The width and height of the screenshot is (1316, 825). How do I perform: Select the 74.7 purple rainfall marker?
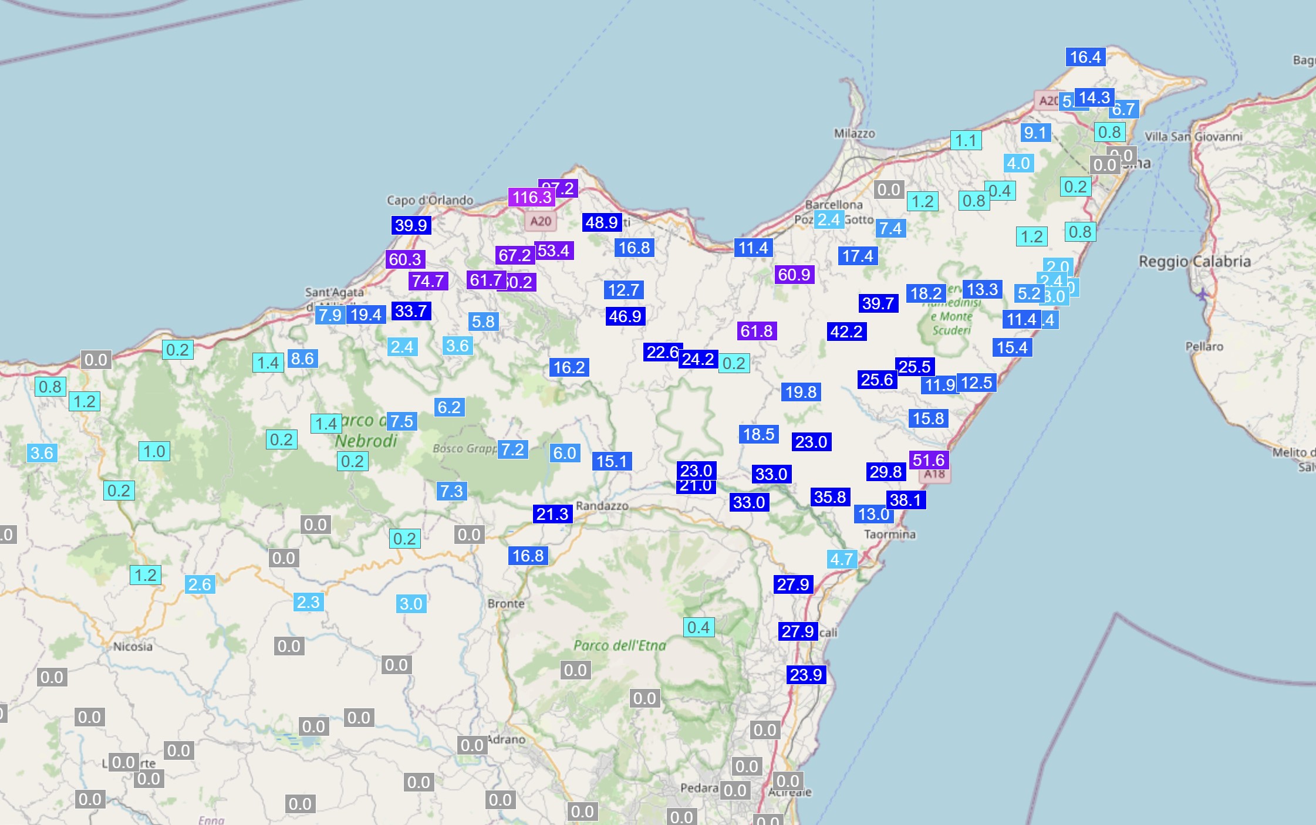[428, 281]
